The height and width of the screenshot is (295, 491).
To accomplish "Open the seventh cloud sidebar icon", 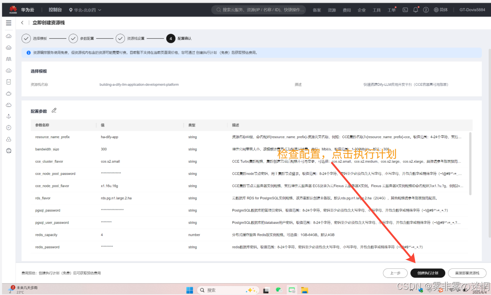I will [x=9, y=105].
